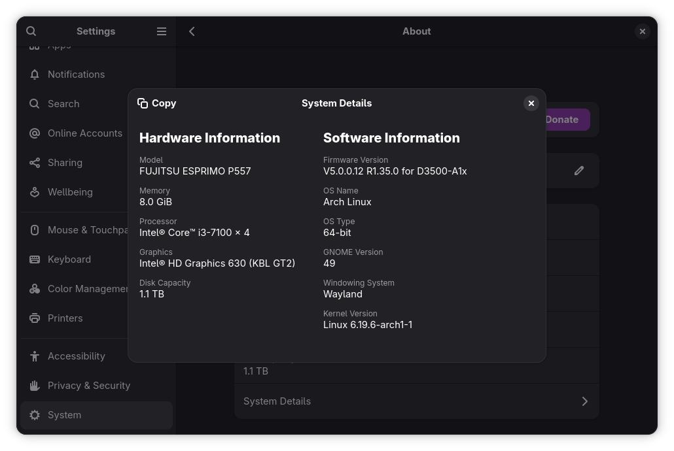Copy the system details

157,103
